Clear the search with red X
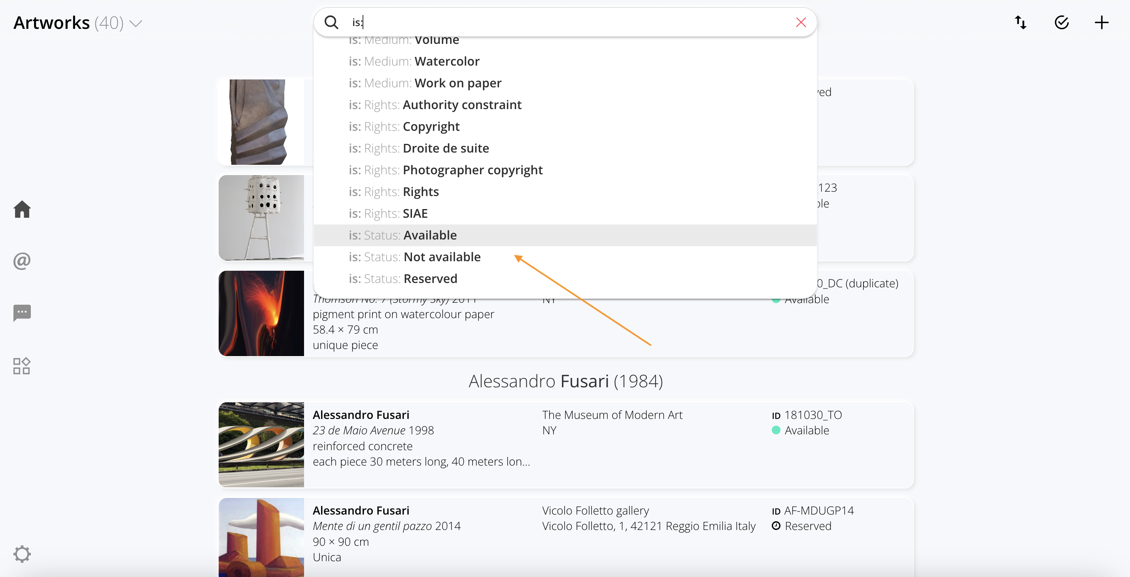Viewport: 1130px width, 577px height. click(801, 23)
